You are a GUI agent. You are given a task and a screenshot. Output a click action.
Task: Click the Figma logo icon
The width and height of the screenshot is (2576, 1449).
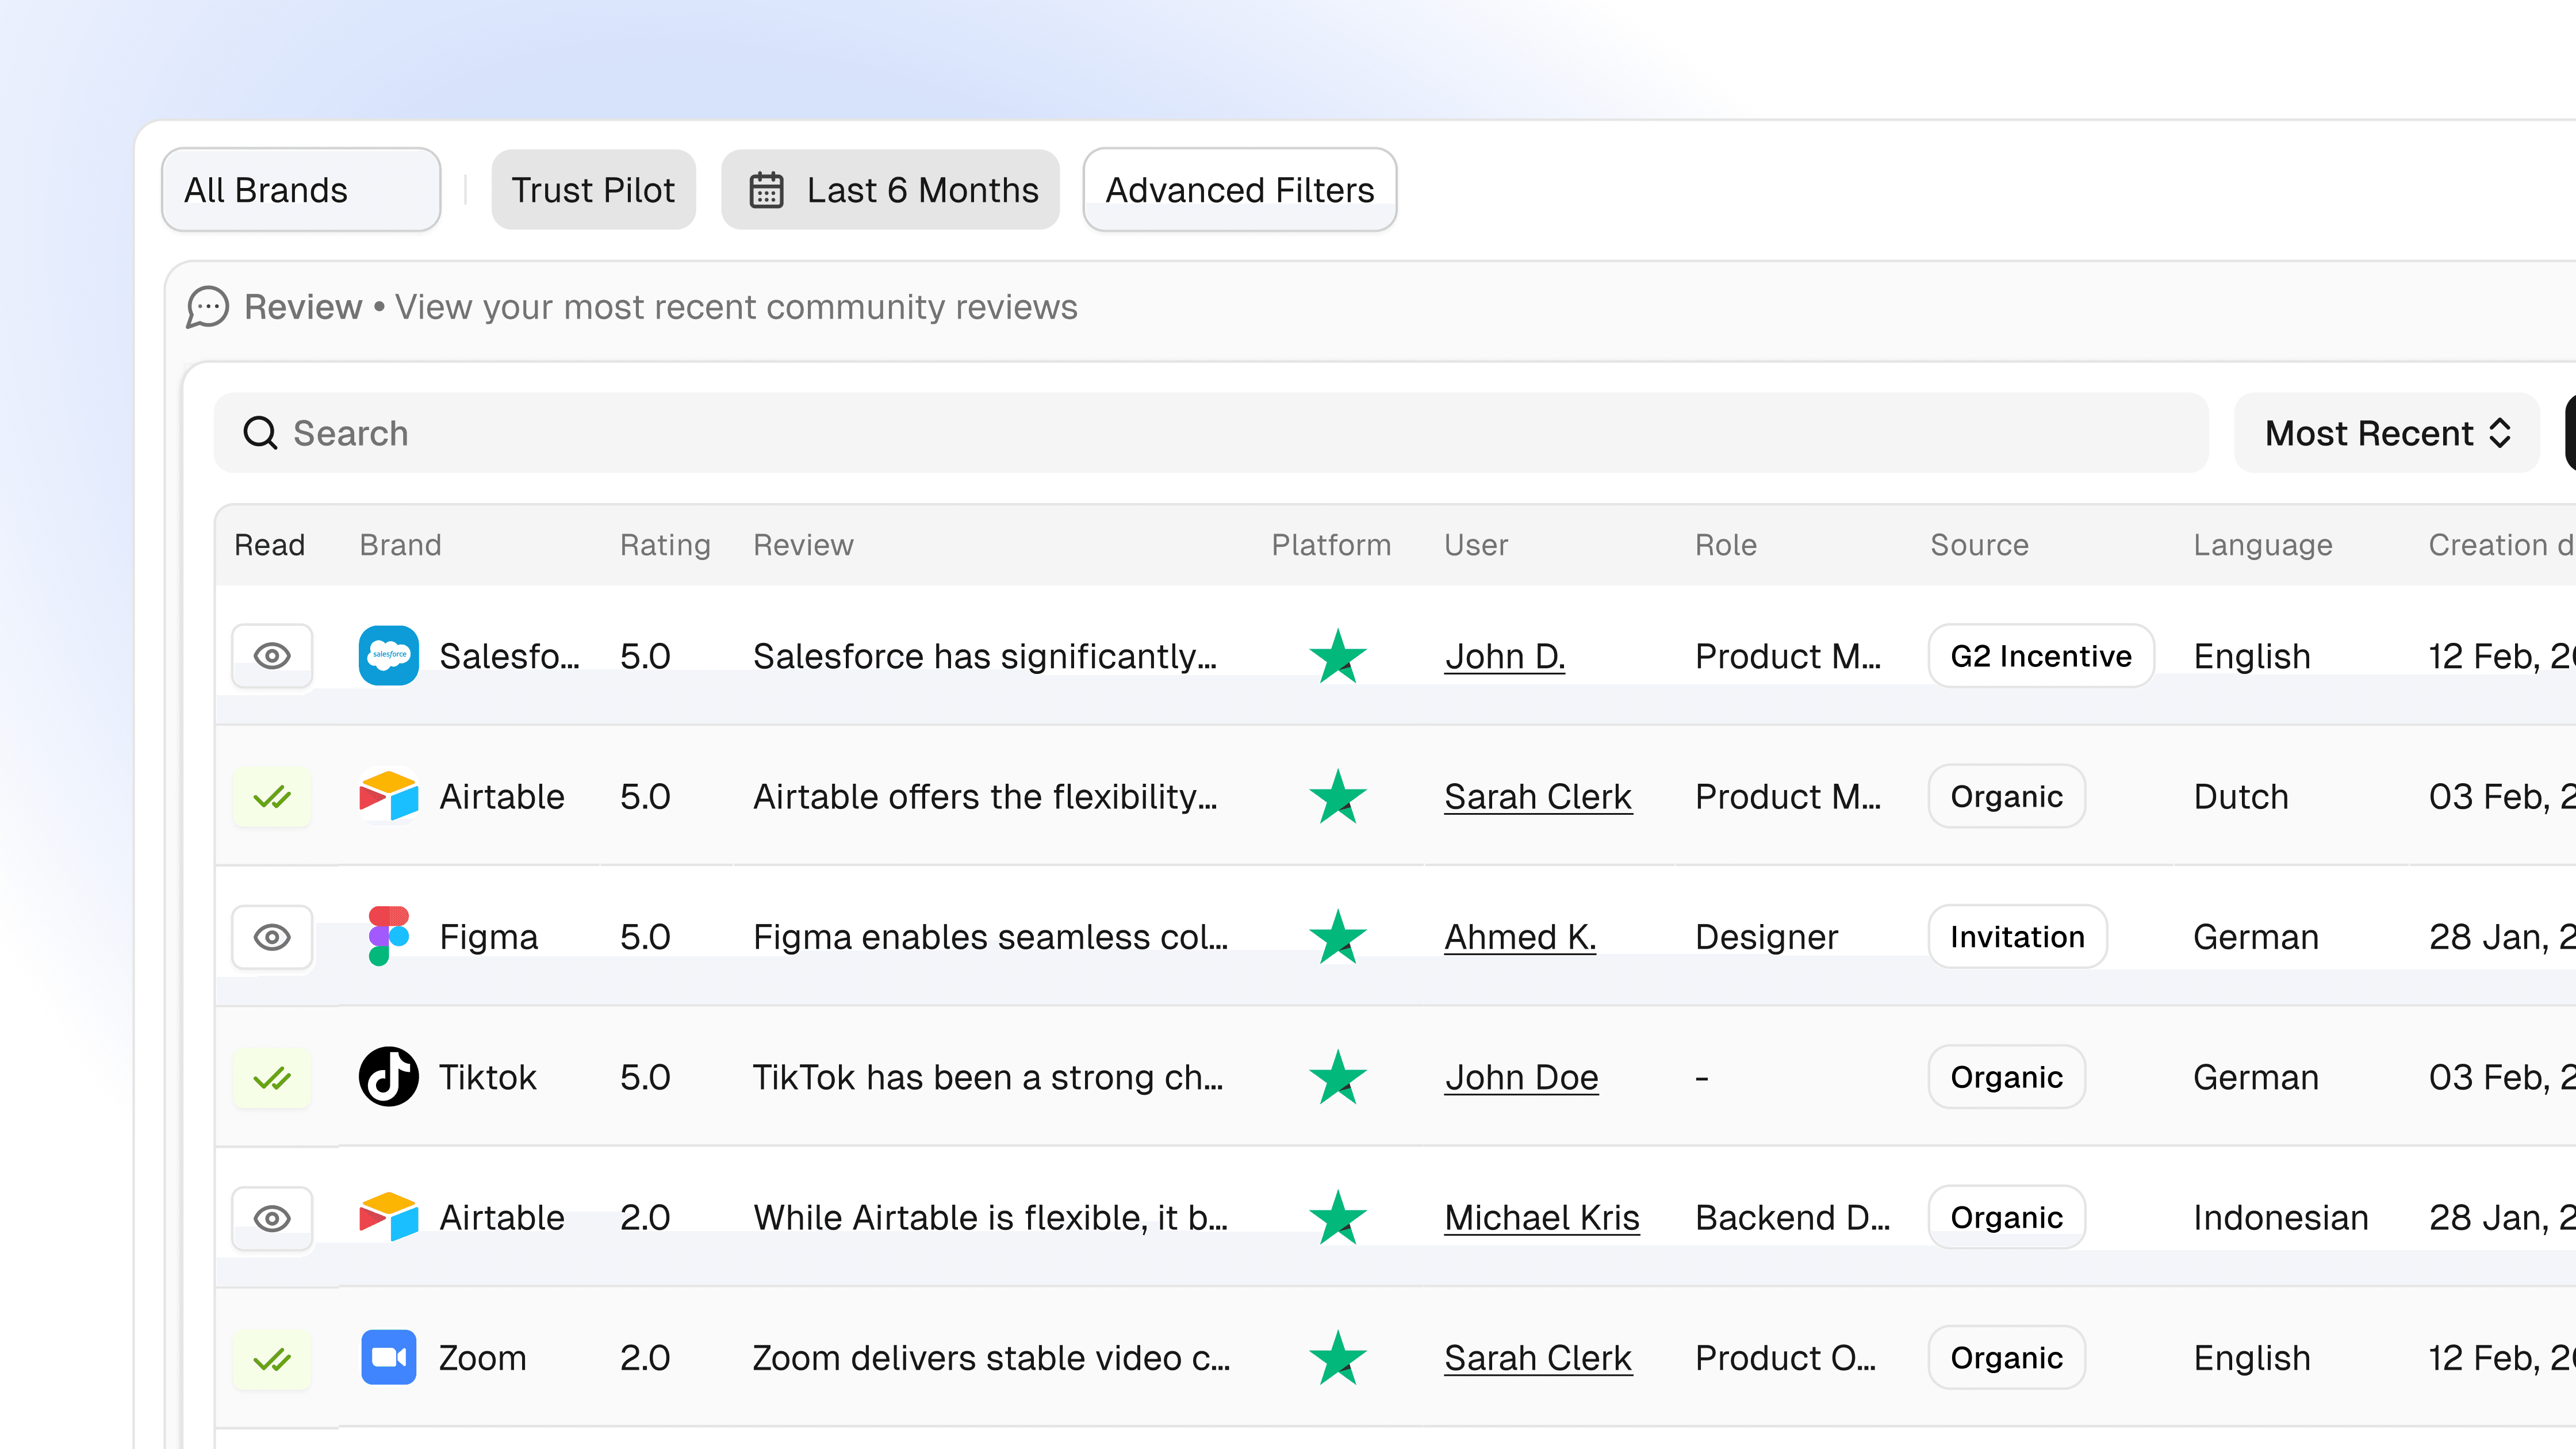388,936
